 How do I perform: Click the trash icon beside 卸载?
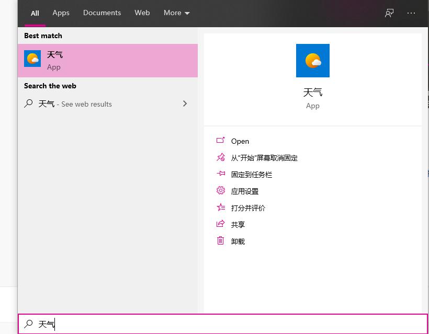point(220,241)
